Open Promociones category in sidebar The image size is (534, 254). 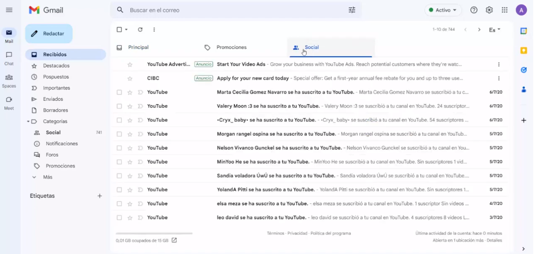point(60,166)
